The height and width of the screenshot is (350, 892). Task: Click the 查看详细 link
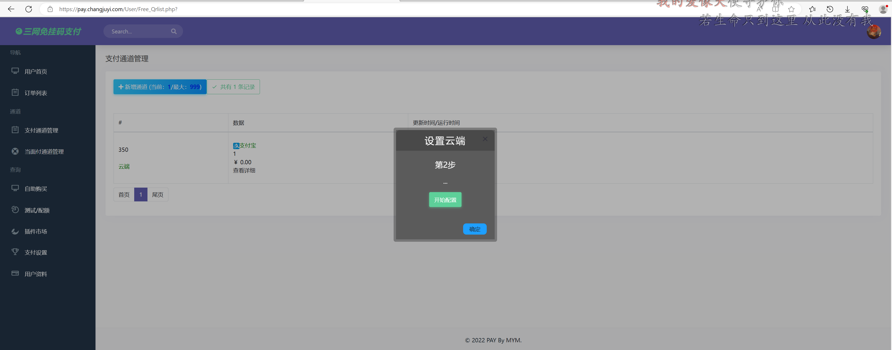click(244, 171)
